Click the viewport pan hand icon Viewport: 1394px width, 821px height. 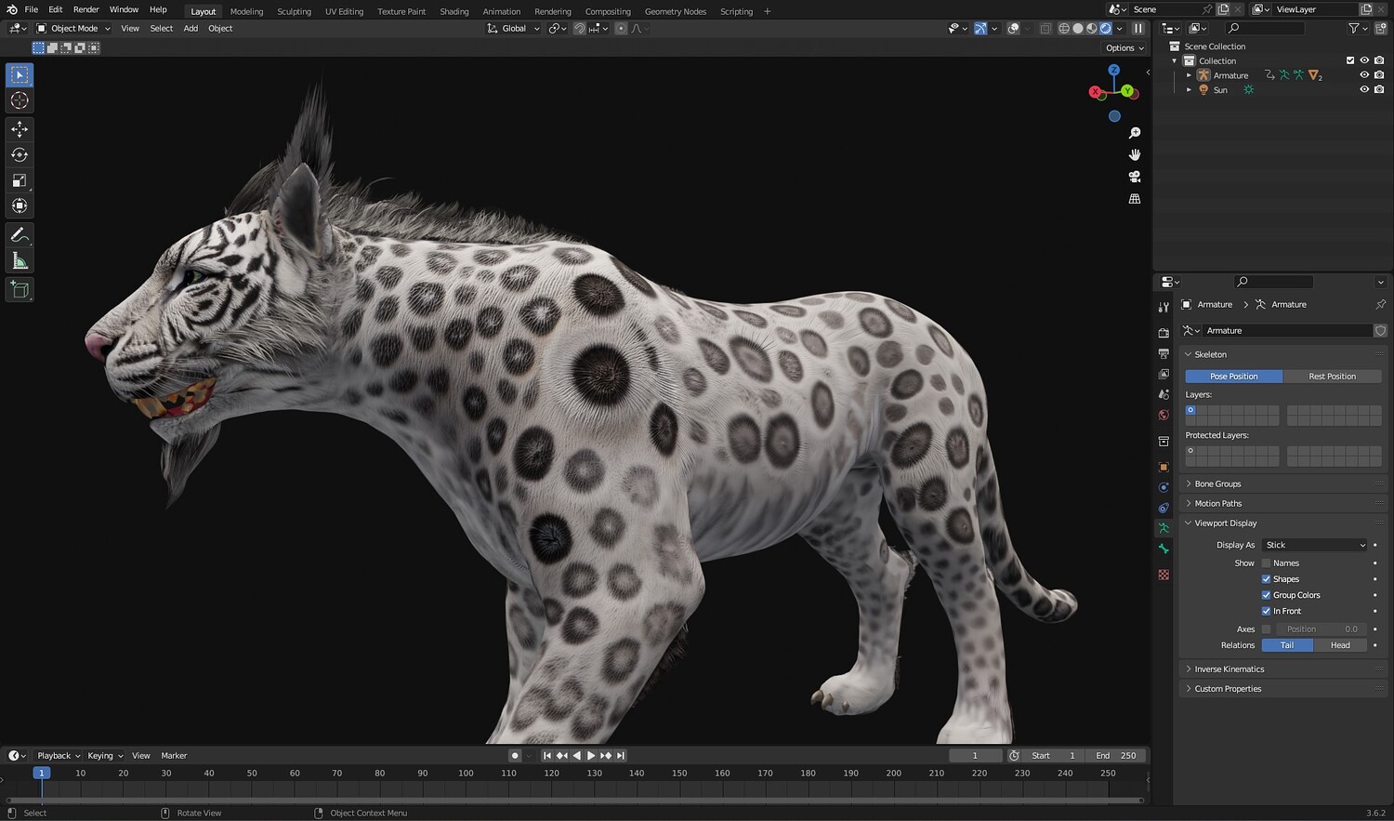[x=1135, y=154]
